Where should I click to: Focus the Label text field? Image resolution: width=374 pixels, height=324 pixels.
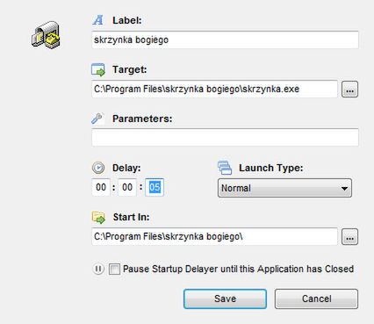pyautogui.click(x=225, y=40)
